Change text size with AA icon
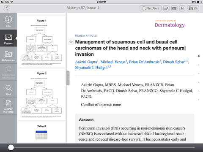This screenshot has height=152, width=203. [166, 8]
